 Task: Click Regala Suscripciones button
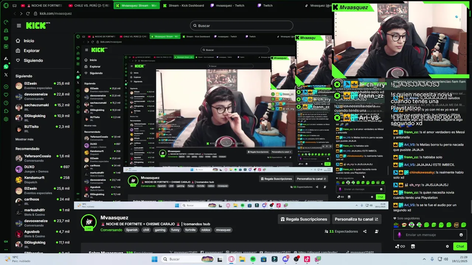[x=304, y=219]
